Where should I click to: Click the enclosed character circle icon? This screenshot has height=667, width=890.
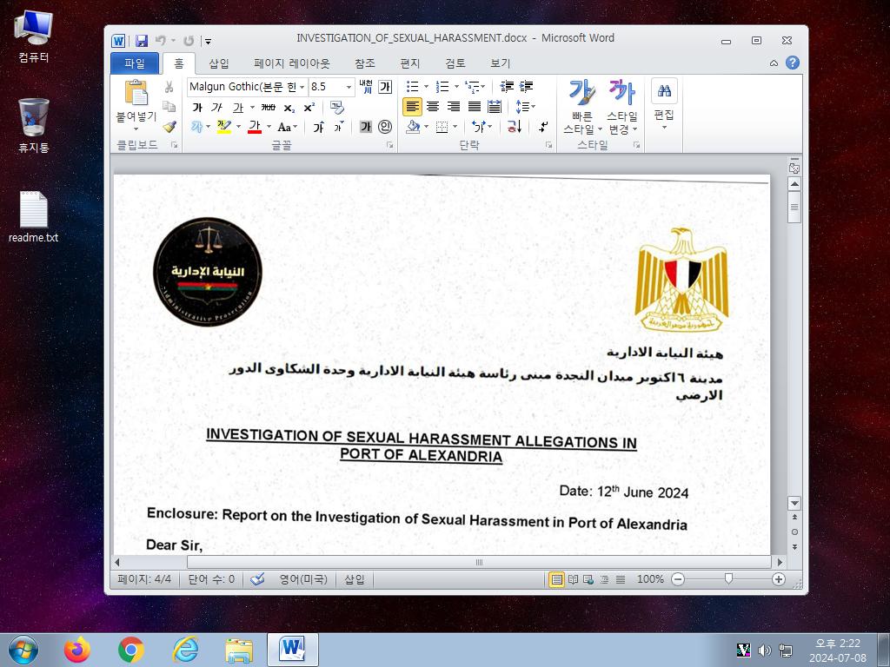pyautogui.click(x=385, y=127)
